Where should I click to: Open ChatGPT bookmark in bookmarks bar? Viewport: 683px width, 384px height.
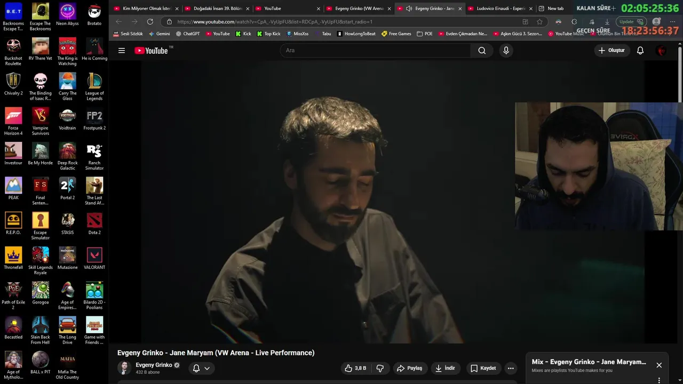[188, 34]
